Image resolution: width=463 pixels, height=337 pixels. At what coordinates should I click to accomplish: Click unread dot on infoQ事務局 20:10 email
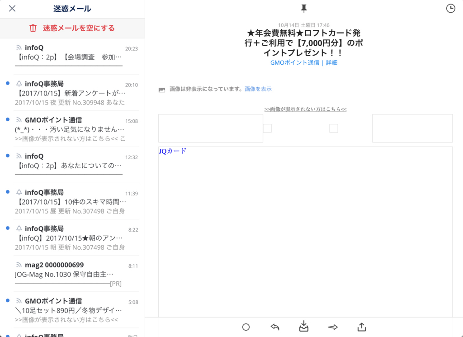pyautogui.click(x=8, y=83)
